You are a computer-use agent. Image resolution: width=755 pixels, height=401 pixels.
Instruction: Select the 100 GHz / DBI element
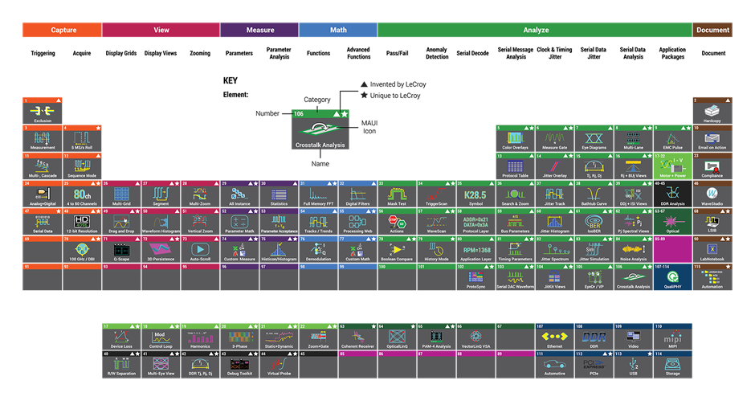pyautogui.click(x=82, y=249)
